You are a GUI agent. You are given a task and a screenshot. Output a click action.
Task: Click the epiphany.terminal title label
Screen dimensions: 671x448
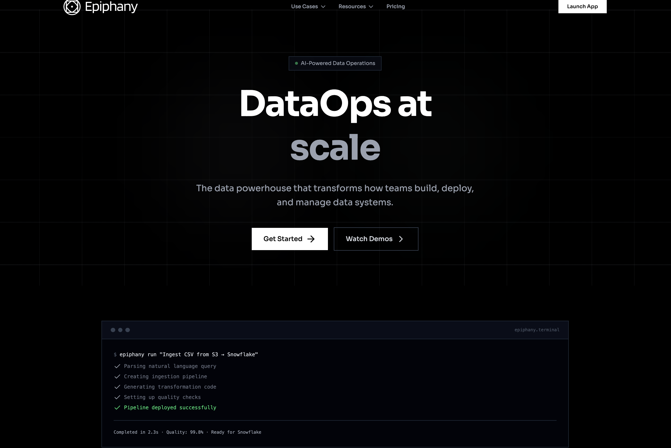point(537,330)
